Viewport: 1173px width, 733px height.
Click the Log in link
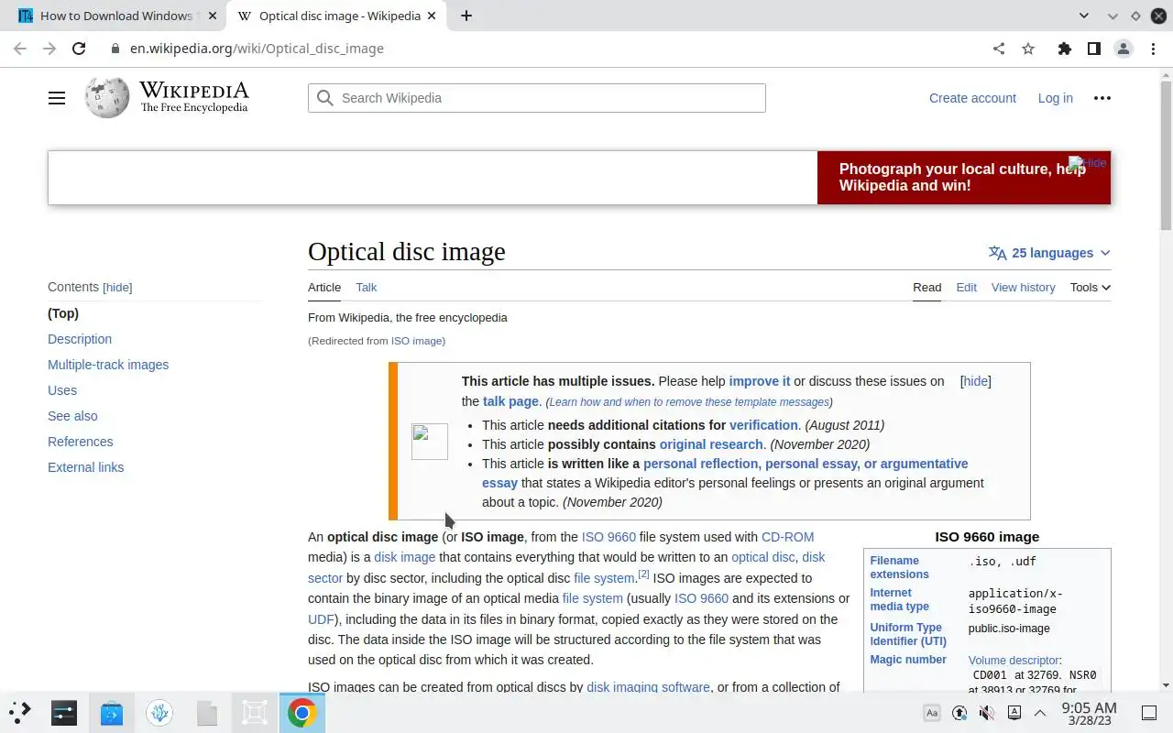[x=1056, y=98]
